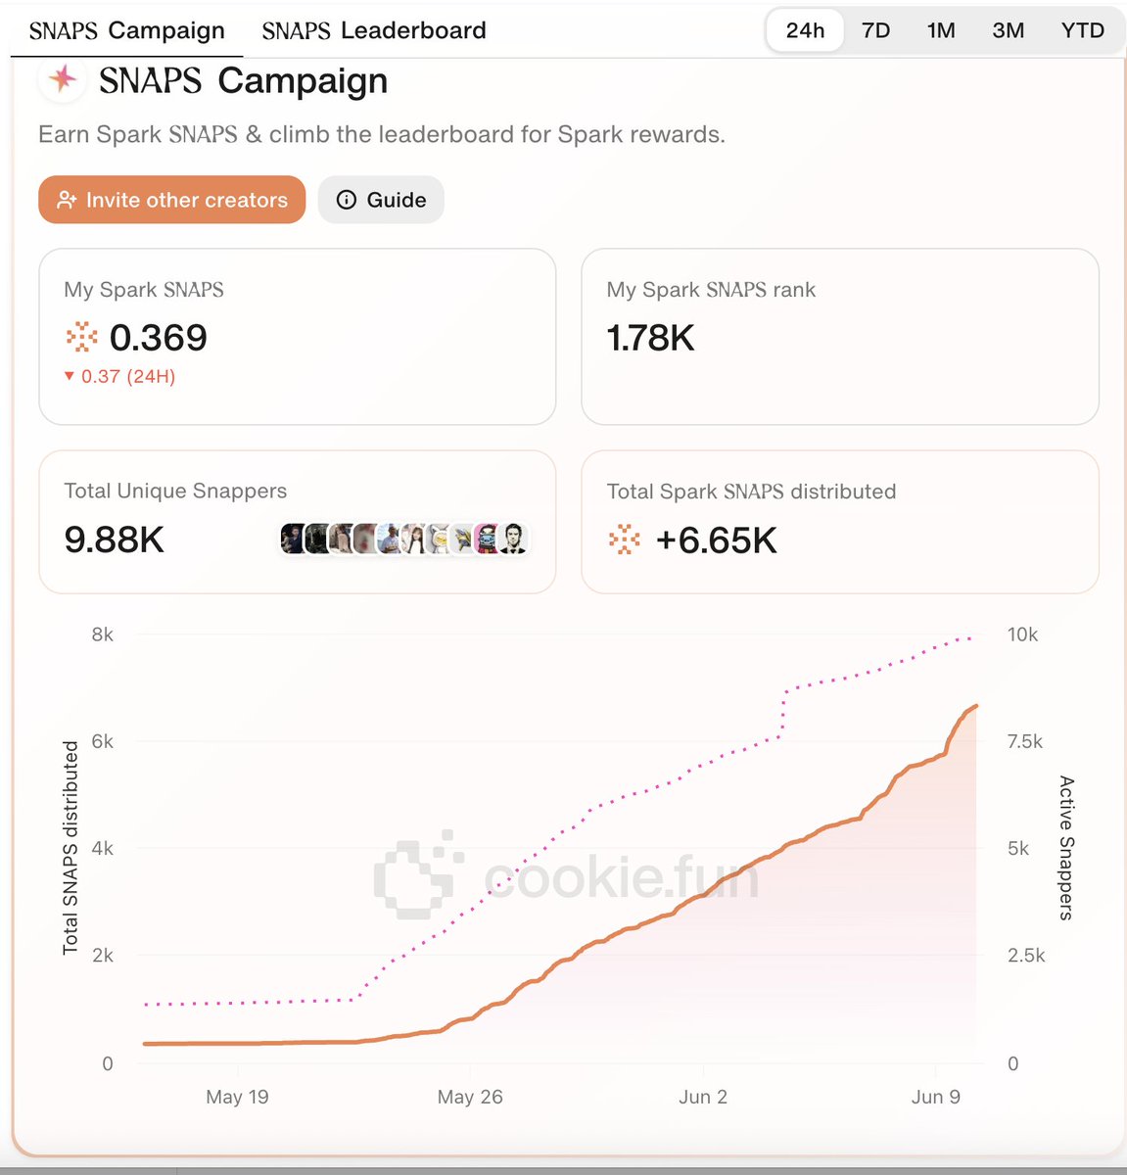
Task: Click the Spark star logo icon
Action: click(63, 79)
